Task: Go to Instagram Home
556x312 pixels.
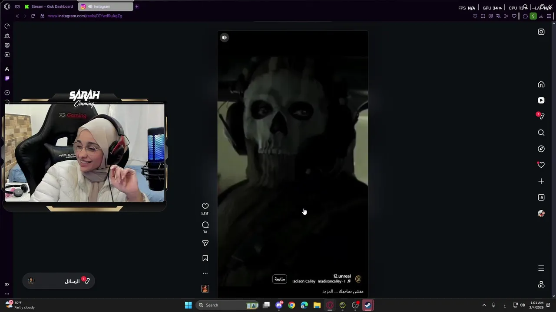Action: point(541,84)
